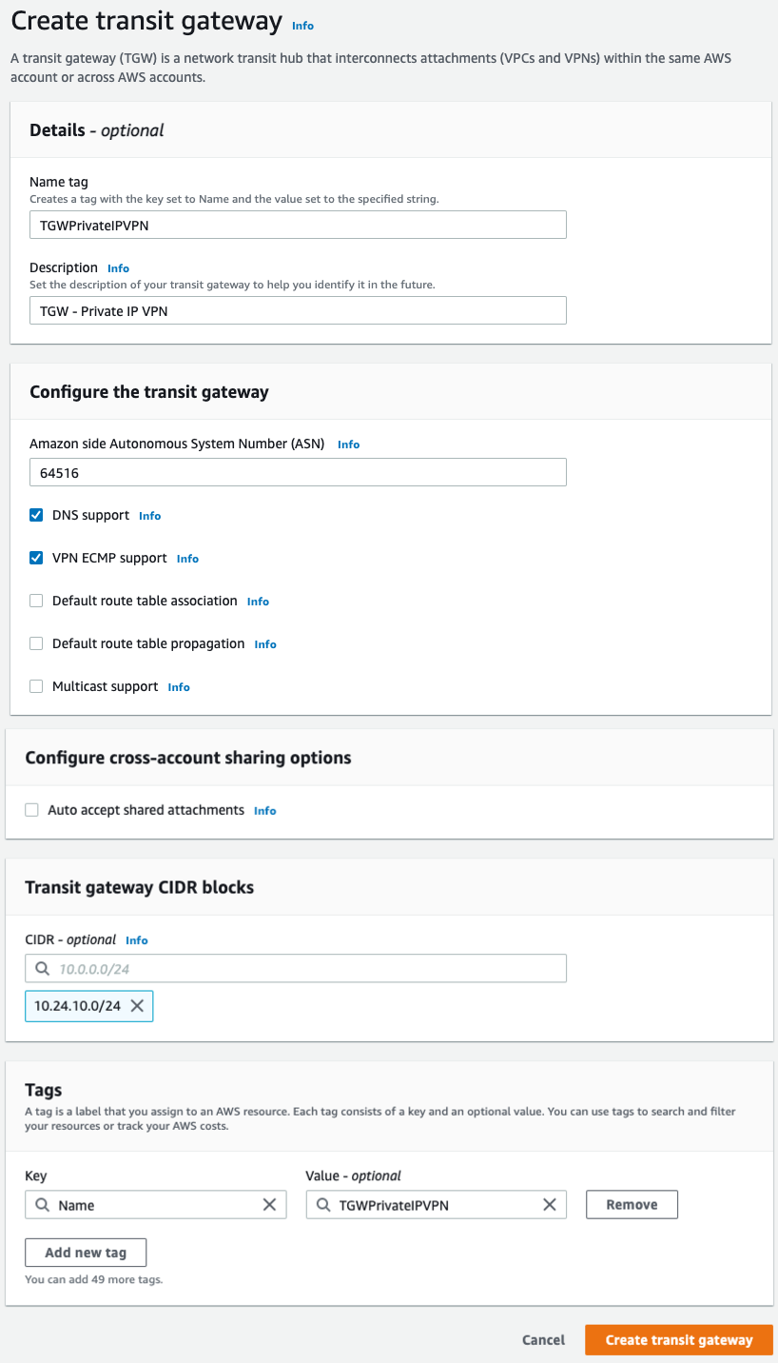Click the search icon in CIDR field
Viewport: 778px width, 1363px height.
41,969
